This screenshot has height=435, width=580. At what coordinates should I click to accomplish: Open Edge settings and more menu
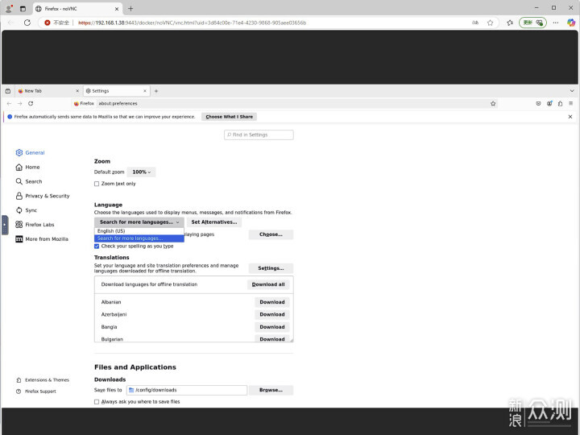click(x=556, y=23)
